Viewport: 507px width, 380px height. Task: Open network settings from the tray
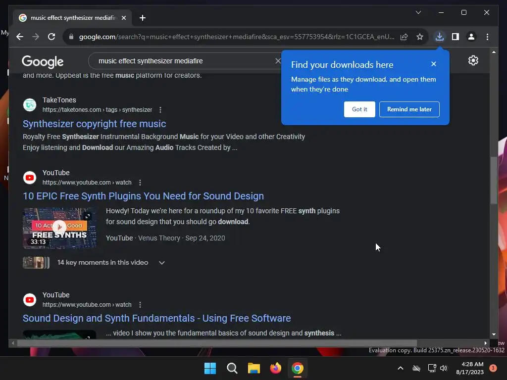[x=432, y=368]
